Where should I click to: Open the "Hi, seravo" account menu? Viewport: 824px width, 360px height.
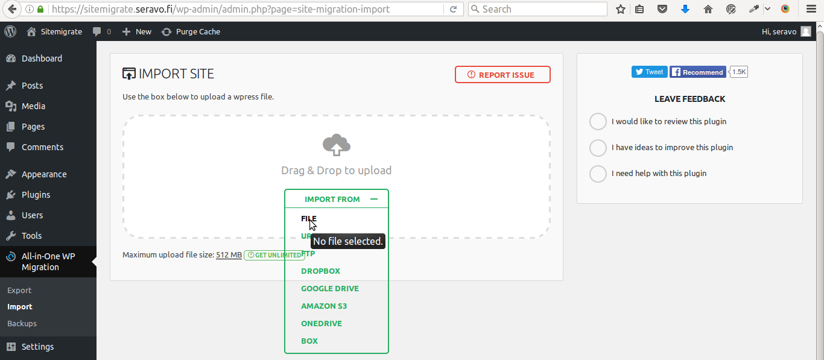pyautogui.click(x=786, y=31)
